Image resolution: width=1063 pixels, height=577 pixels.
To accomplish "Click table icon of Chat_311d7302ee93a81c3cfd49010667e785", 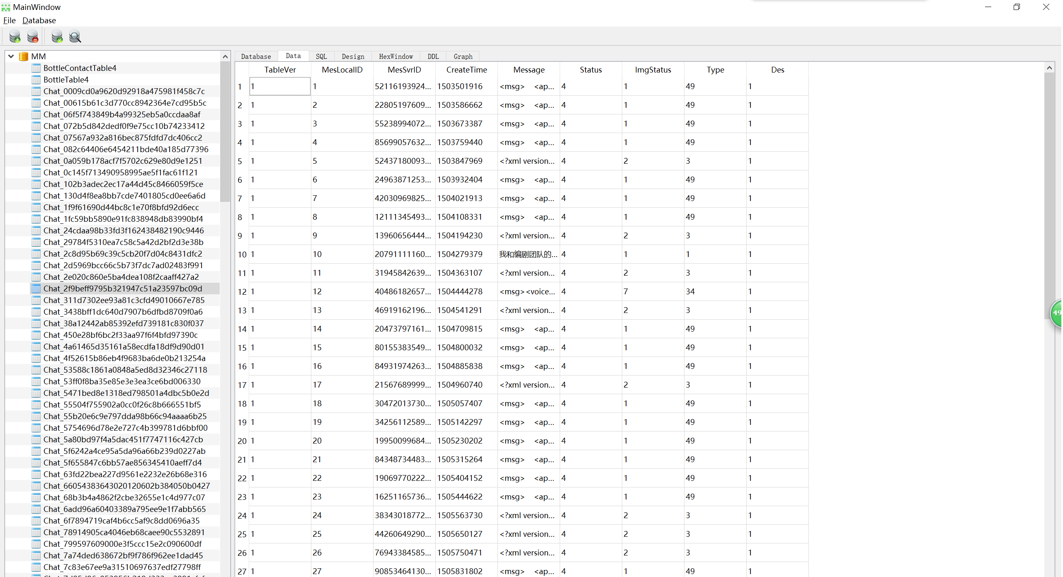I will [36, 300].
